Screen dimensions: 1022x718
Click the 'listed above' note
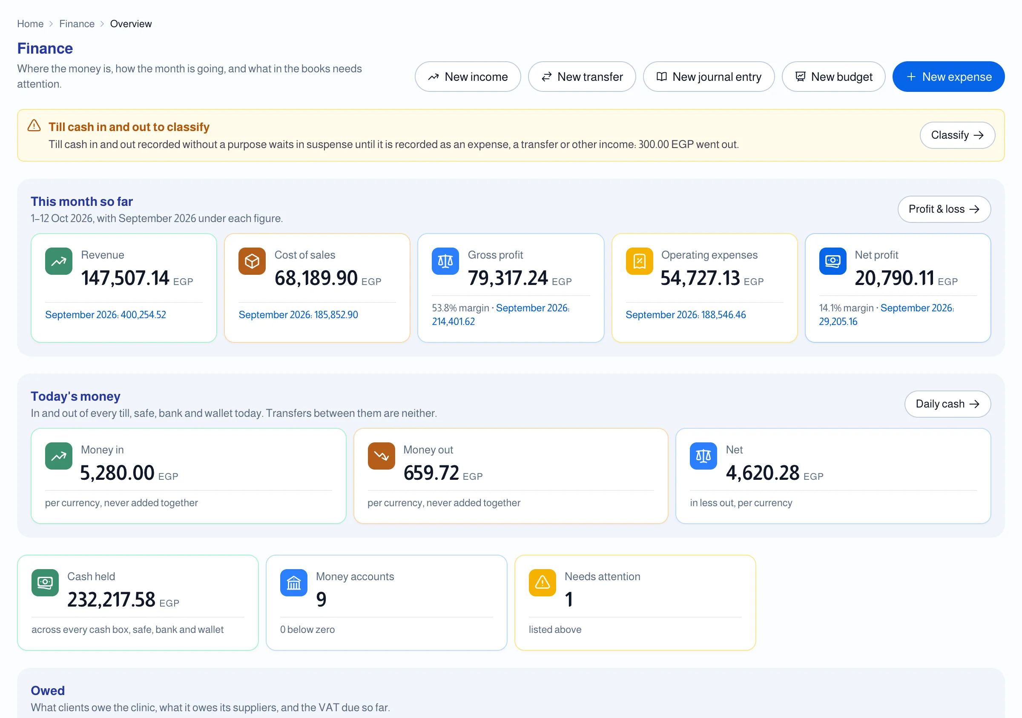click(x=555, y=630)
